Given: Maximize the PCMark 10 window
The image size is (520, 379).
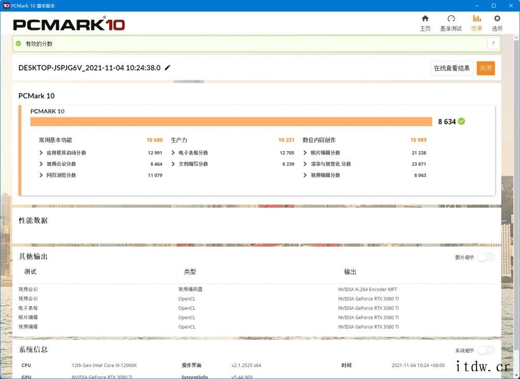Looking at the screenshot, I should click(494, 6).
